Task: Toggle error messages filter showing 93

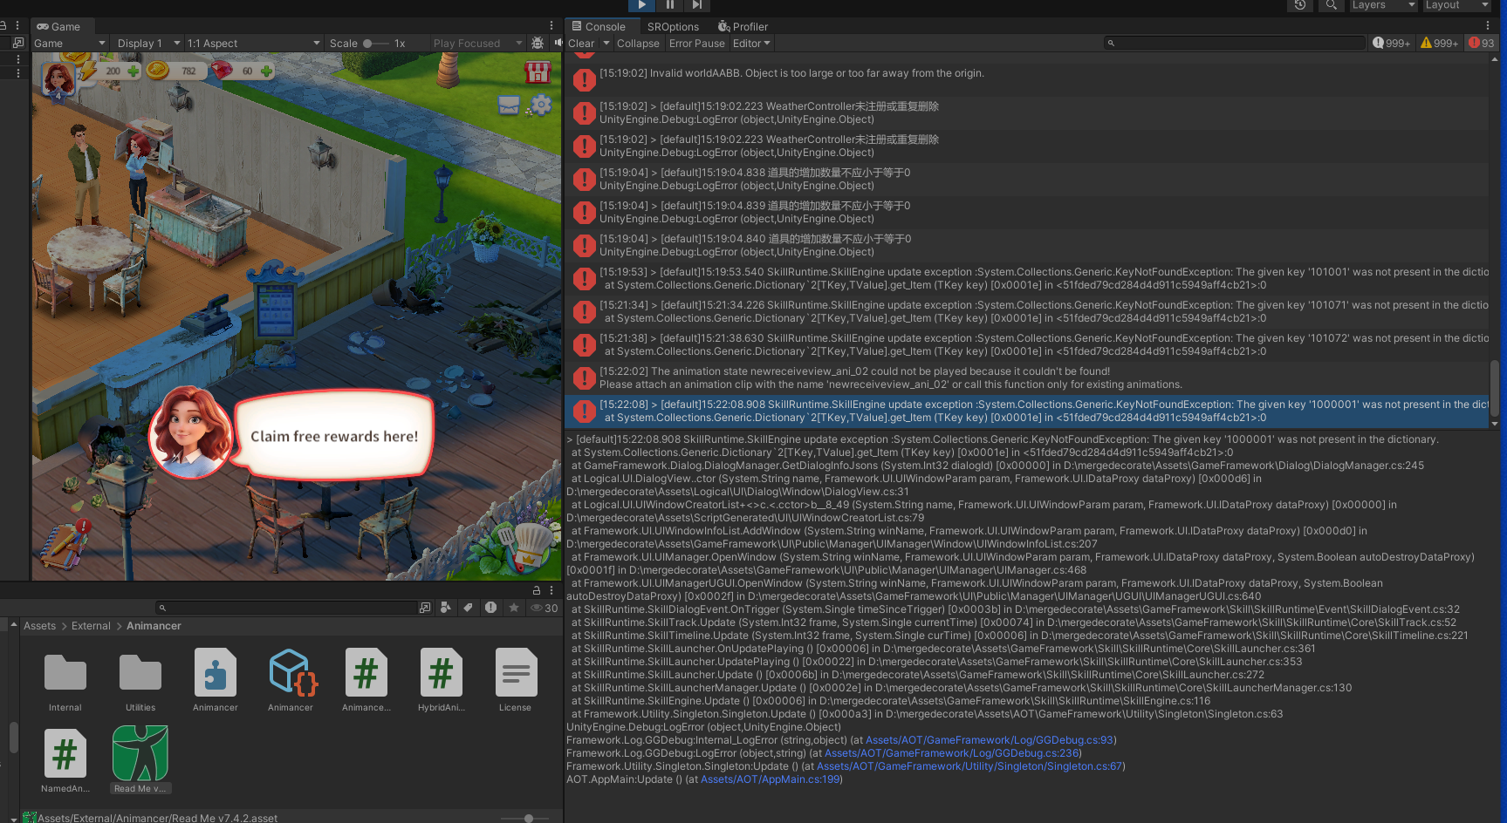Action: tap(1481, 43)
